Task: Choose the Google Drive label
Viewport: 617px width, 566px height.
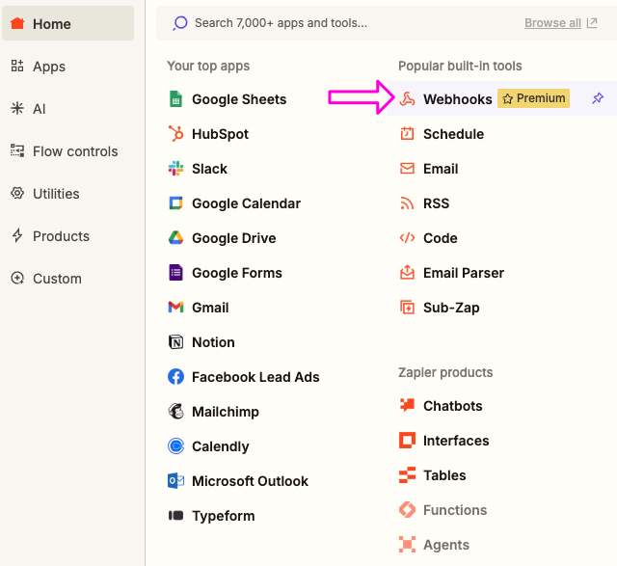Action: [x=233, y=238]
